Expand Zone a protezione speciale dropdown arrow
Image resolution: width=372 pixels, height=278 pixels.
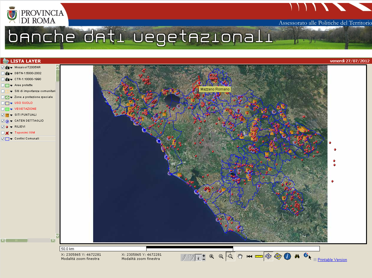[11, 98]
